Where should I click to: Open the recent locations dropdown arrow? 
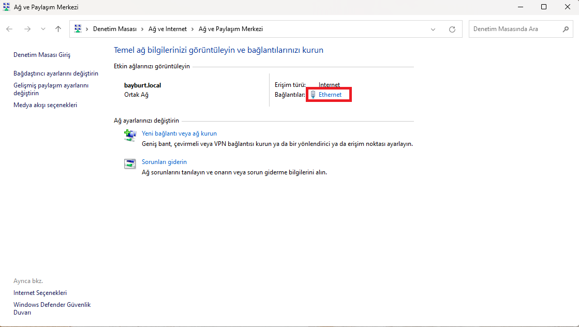[43, 29]
